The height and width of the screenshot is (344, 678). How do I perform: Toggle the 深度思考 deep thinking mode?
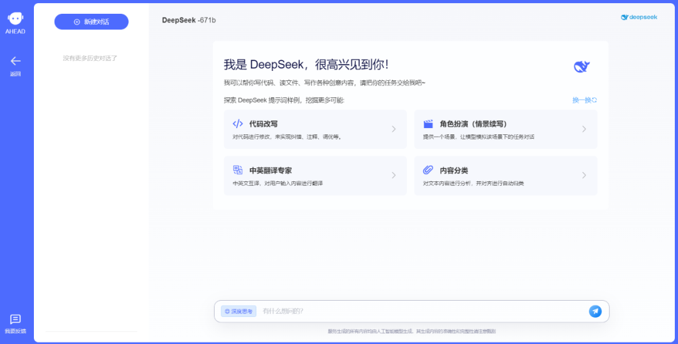pyautogui.click(x=239, y=311)
